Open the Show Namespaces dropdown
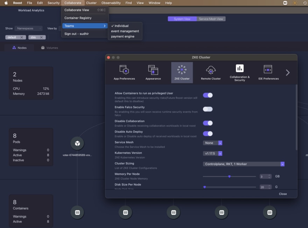 point(28,28)
